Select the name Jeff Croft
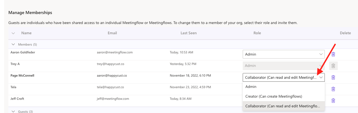The width and height of the screenshot is (358, 113). click(x=17, y=99)
